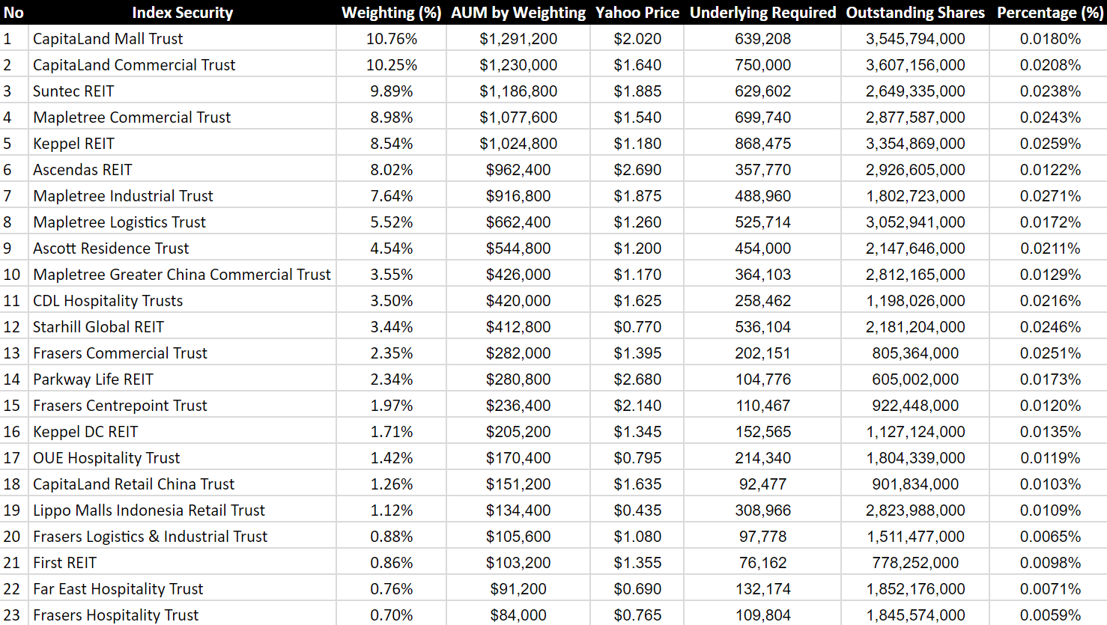Select the 'Outstanding Shares' header

point(915,13)
